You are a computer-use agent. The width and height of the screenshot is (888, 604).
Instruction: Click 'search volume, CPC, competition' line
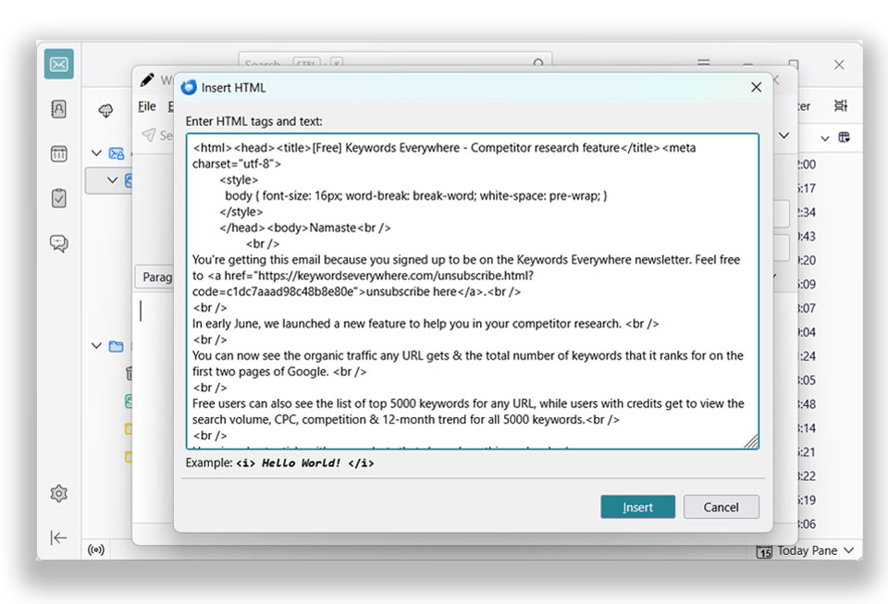click(405, 419)
